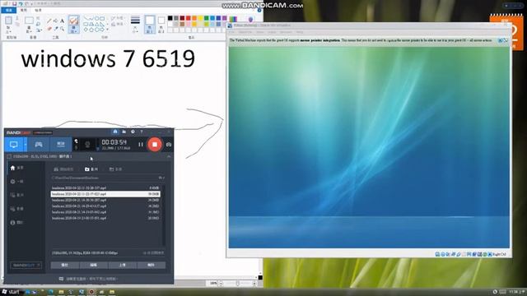
Task: Click Bandicam screen recording mode icon
Action: tap(14, 145)
